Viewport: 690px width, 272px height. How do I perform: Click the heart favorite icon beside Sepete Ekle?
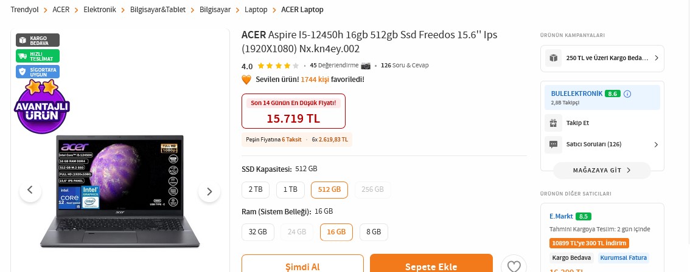514,265
